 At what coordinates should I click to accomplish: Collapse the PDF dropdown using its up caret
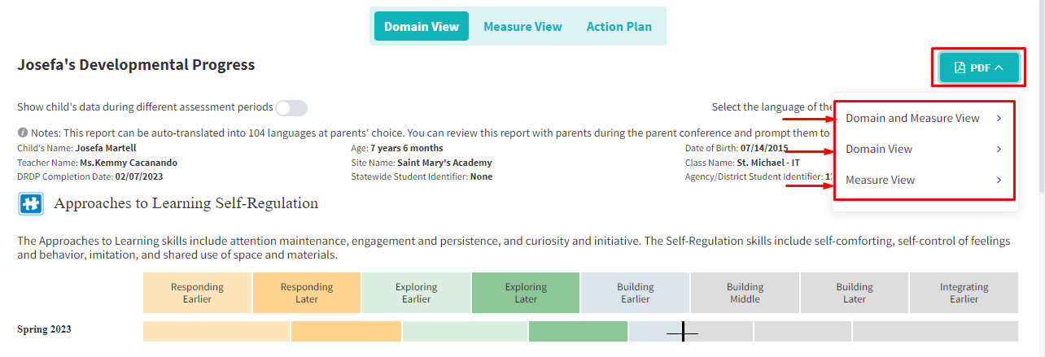(999, 67)
